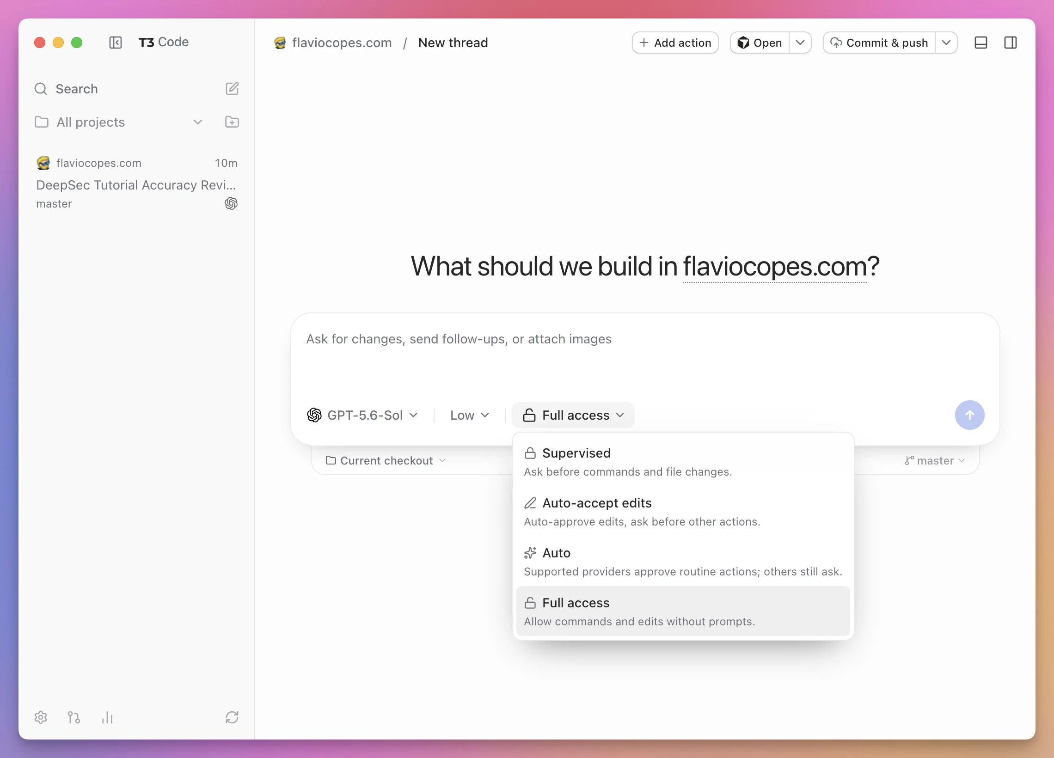This screenshot has width=1054, height=758.
Task: Start a new thread via compose icon
Action: [232, 89]
